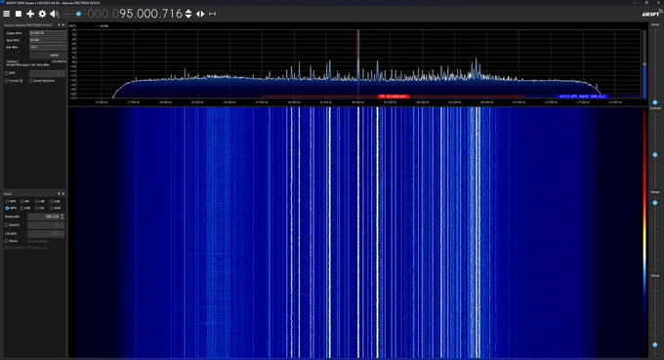664x360 pixels.
Task: Select CW demodulation mode
Action: [37, 208]
